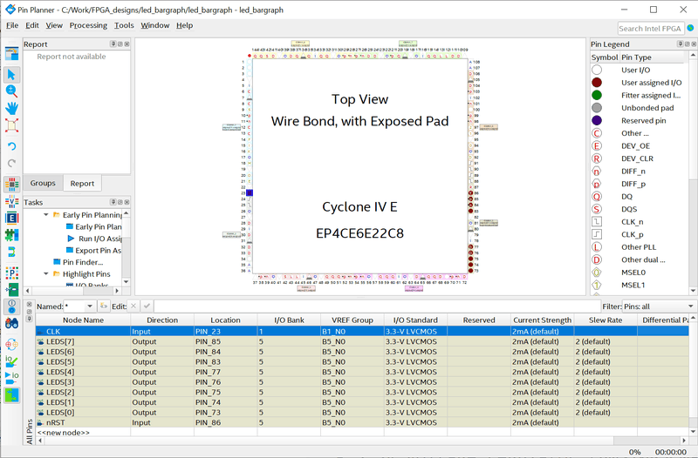Switch to the Groups tab

(43, 183)
